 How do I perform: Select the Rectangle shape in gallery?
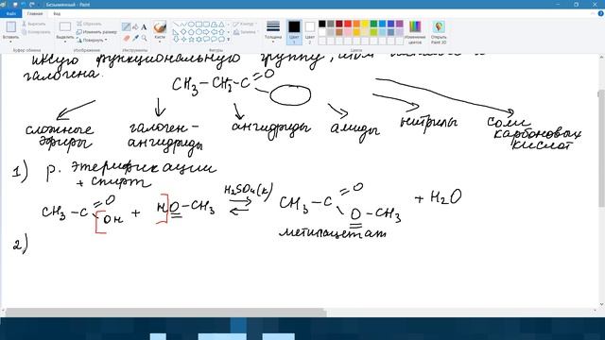(199, 25)
